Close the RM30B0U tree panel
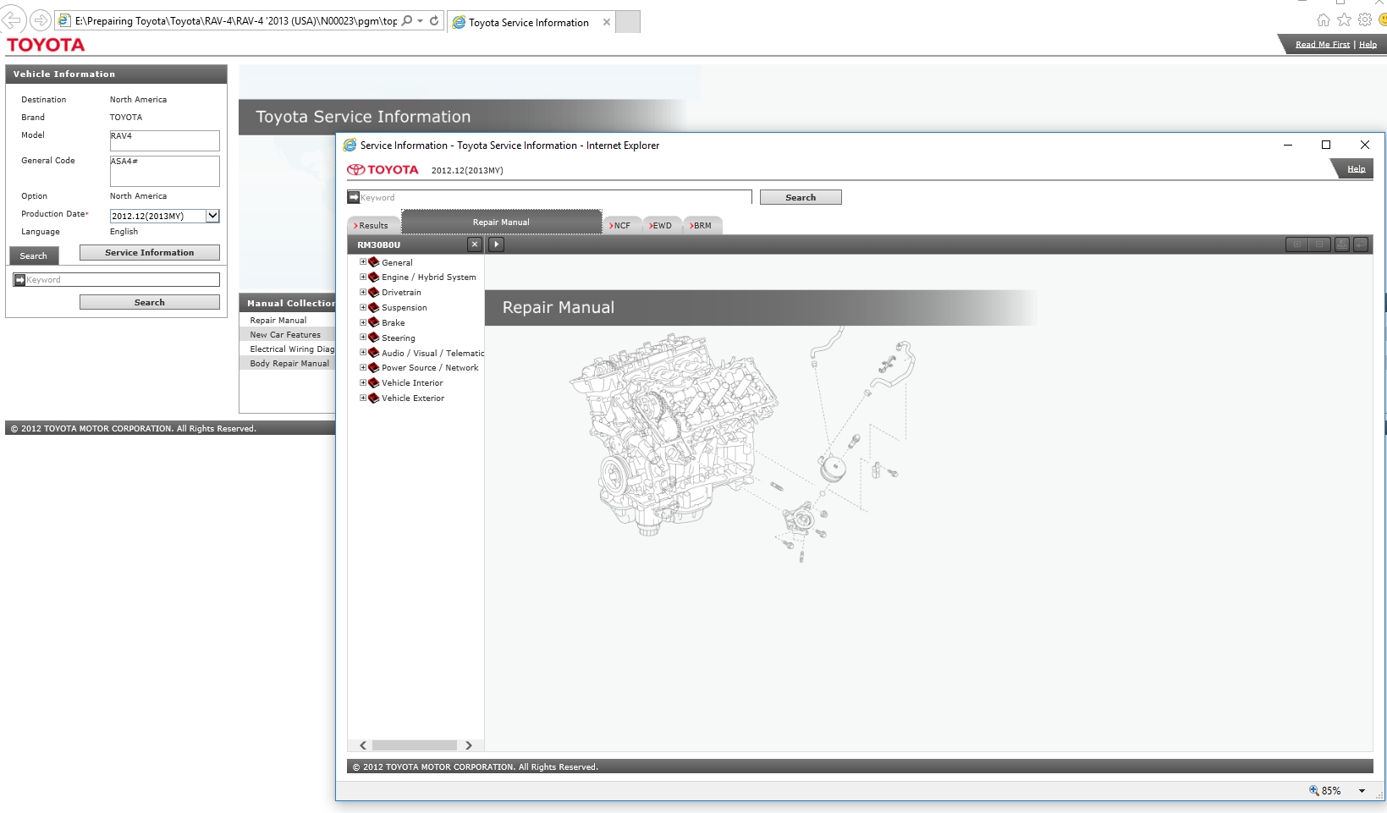Image resolution: width=1387 pixels, height=813 pixels. [x=475, y=244]
